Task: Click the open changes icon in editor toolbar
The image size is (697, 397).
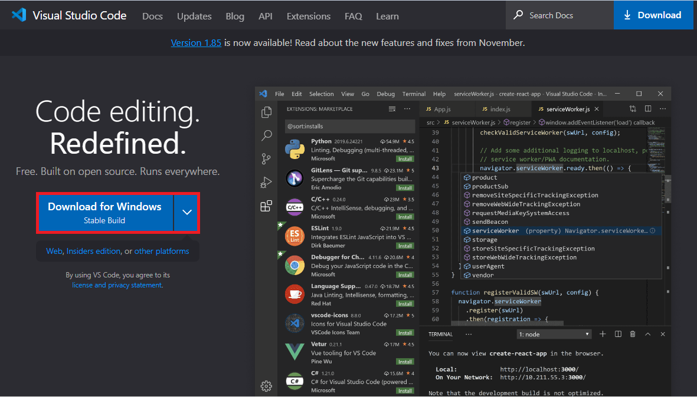Action: 633,109
